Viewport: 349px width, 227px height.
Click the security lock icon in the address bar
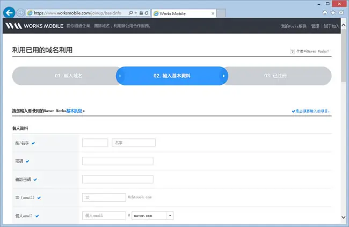tap(141, 13)
